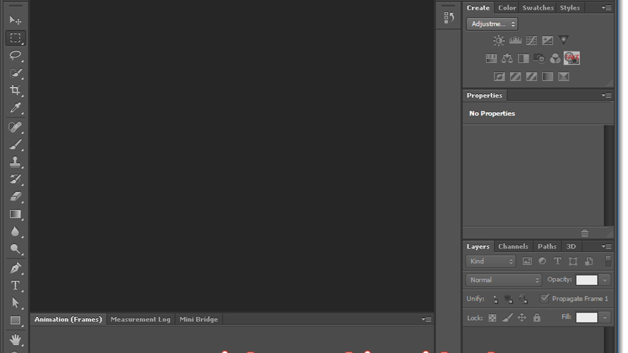Add a Gradient Map adjustment
Image resolution: width=628 pixels, height=353 pixels.
547,77
